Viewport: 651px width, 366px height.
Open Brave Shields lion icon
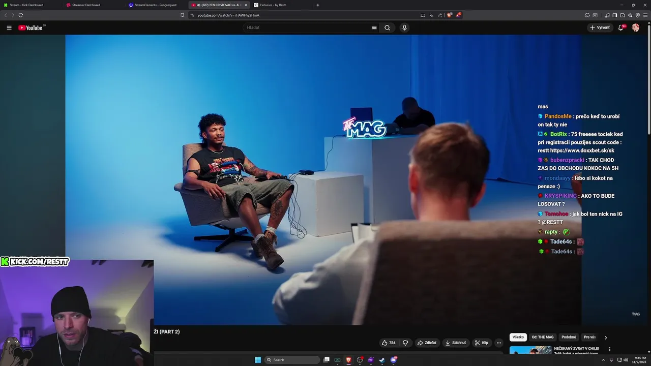point(450,15)
